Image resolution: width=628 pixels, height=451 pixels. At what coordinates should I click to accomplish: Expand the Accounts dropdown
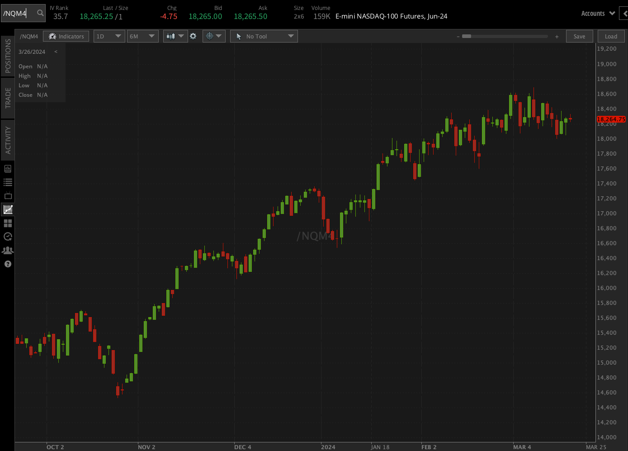[x=598, y=14]
